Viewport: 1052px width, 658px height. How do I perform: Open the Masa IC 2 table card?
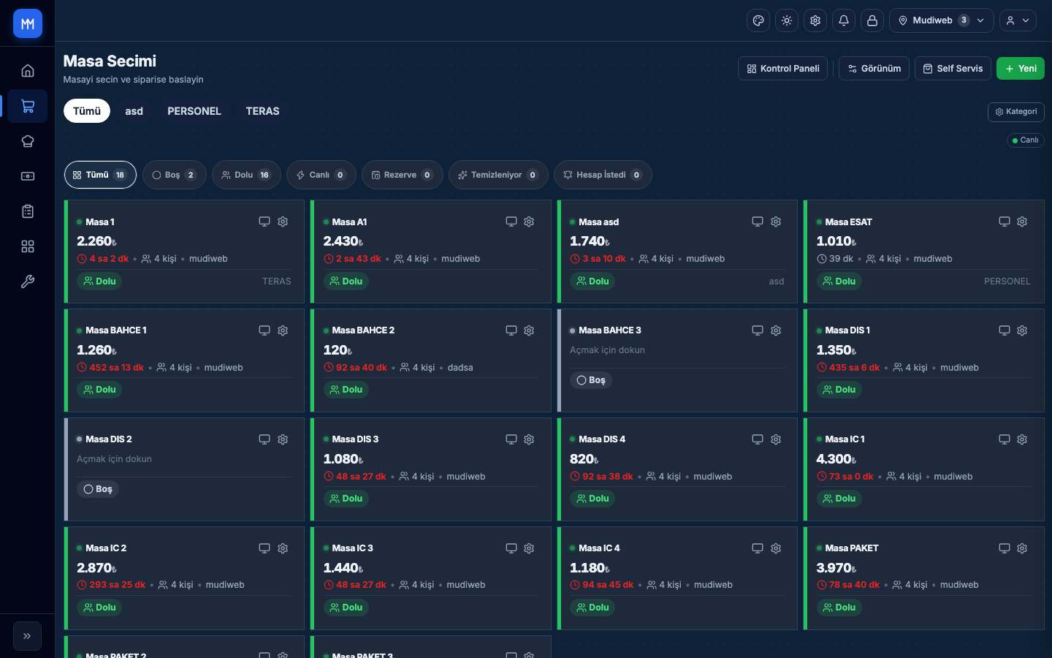click(184, 578)
